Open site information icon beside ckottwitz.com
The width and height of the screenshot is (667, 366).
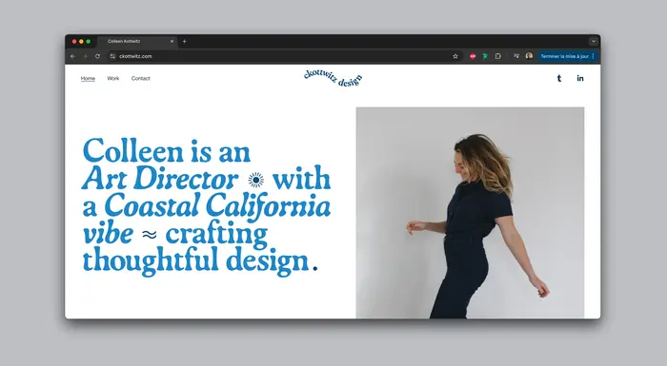pos(112,56)
